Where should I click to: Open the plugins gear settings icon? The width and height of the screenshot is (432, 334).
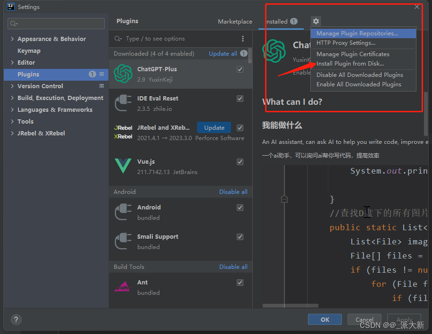pyautogui.click(x=316, y=21)
